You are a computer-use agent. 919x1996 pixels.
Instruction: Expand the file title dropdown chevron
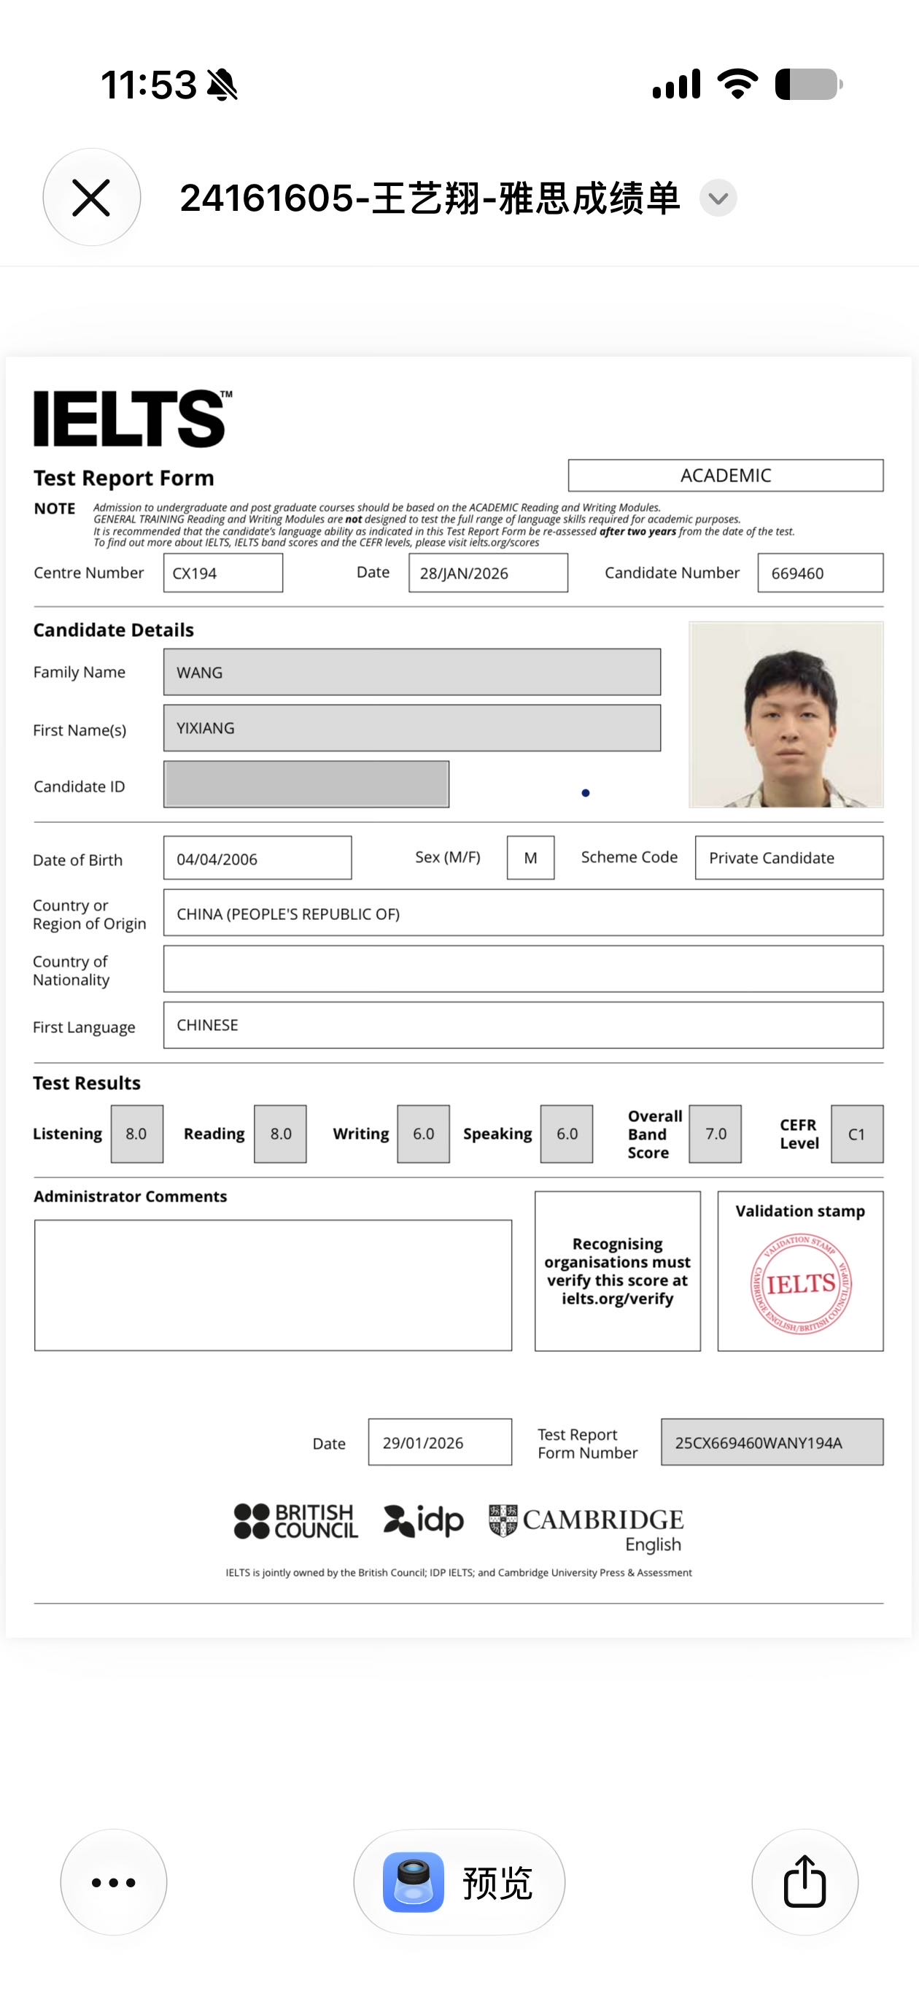pyautogui.click(x=718, y=198)
